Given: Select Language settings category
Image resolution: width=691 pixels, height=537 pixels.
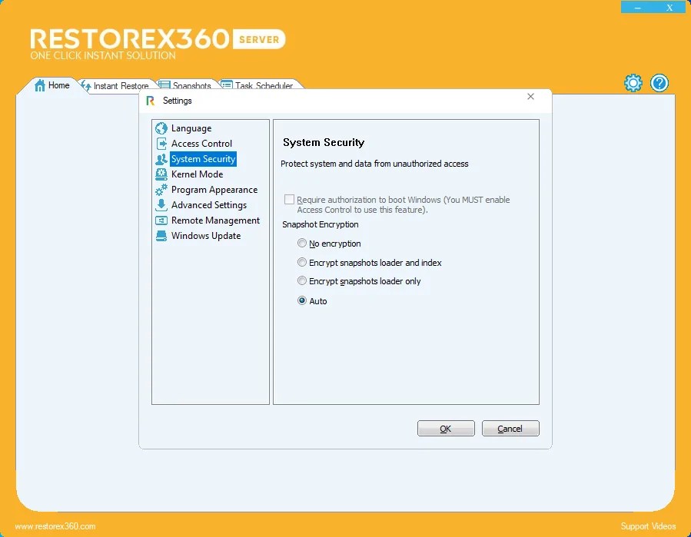Looking at the screenshot, I should (x=191, y=128).
